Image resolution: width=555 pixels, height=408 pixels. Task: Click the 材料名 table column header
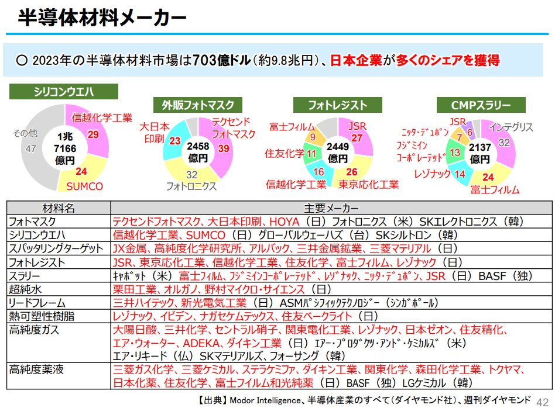point(59,208)
